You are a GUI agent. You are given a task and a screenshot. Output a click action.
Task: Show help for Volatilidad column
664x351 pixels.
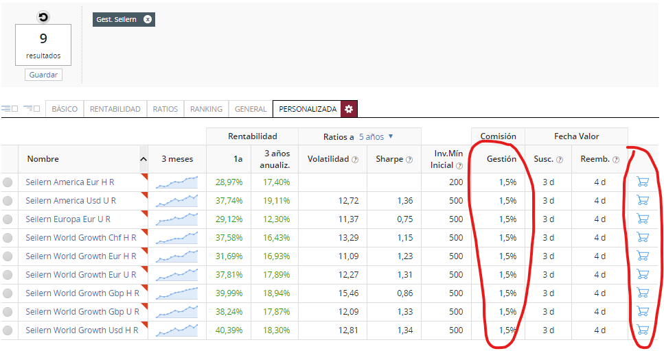(x=355, y=160)
